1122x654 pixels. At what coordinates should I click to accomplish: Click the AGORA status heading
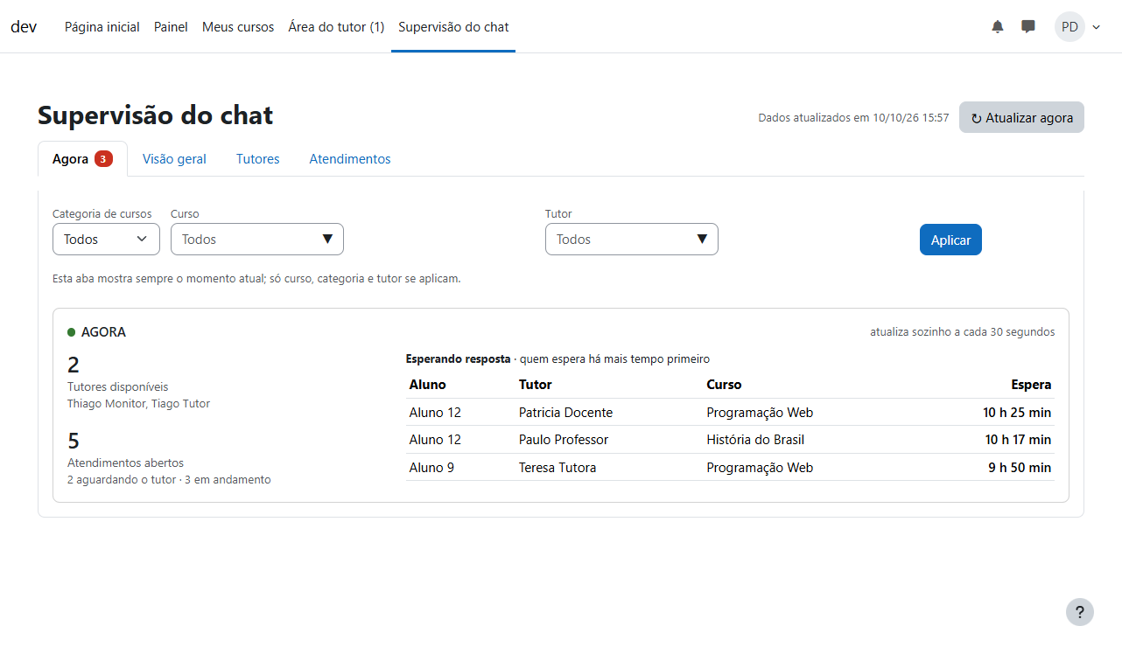click(x=103, y=332)
